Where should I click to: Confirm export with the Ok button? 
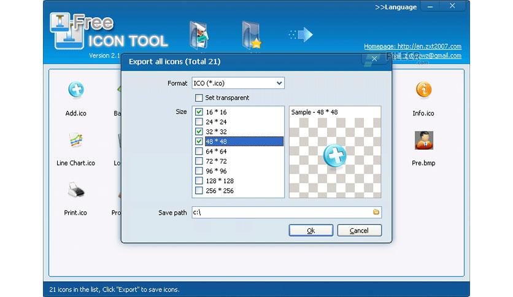pos(311,230)
